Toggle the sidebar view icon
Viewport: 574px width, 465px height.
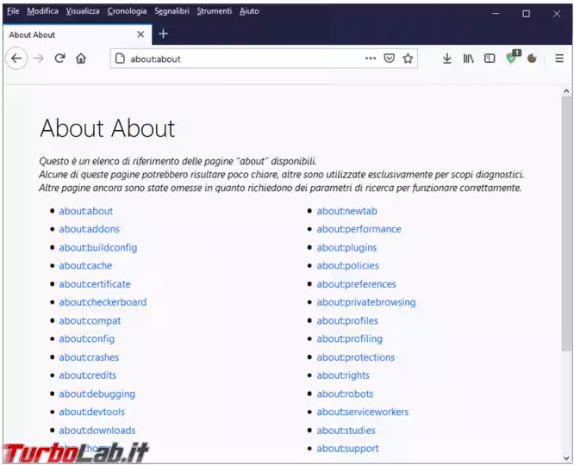pos(490,59)
